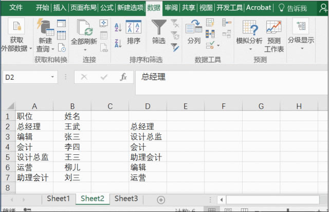This screenshot has height=212, width=329.
Task: Open the Name Box dropdown arrow
Action: [52, 77]
